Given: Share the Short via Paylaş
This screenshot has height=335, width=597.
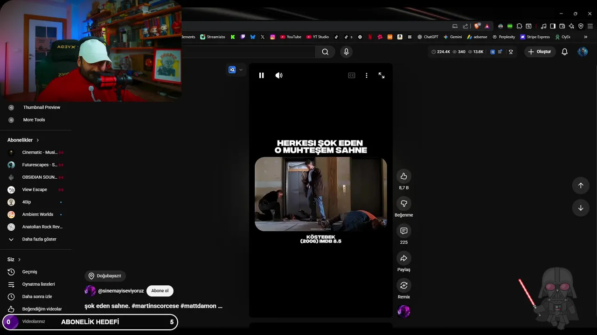Looking at the screenshot, I should click(404, 258).
